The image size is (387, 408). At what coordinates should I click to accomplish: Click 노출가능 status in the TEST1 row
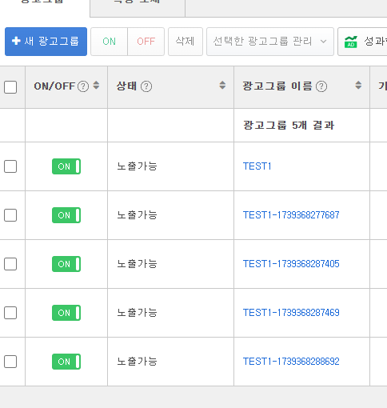click(137, 166)
